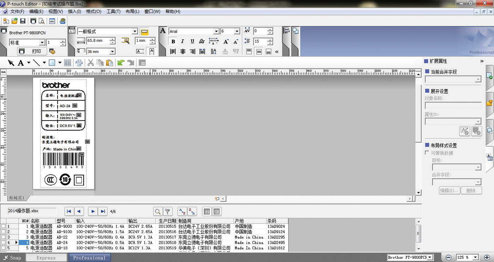Jump to first database record
Image resolution: width=494 pixels, height=262 pixels.
click(x=69, y=211)
